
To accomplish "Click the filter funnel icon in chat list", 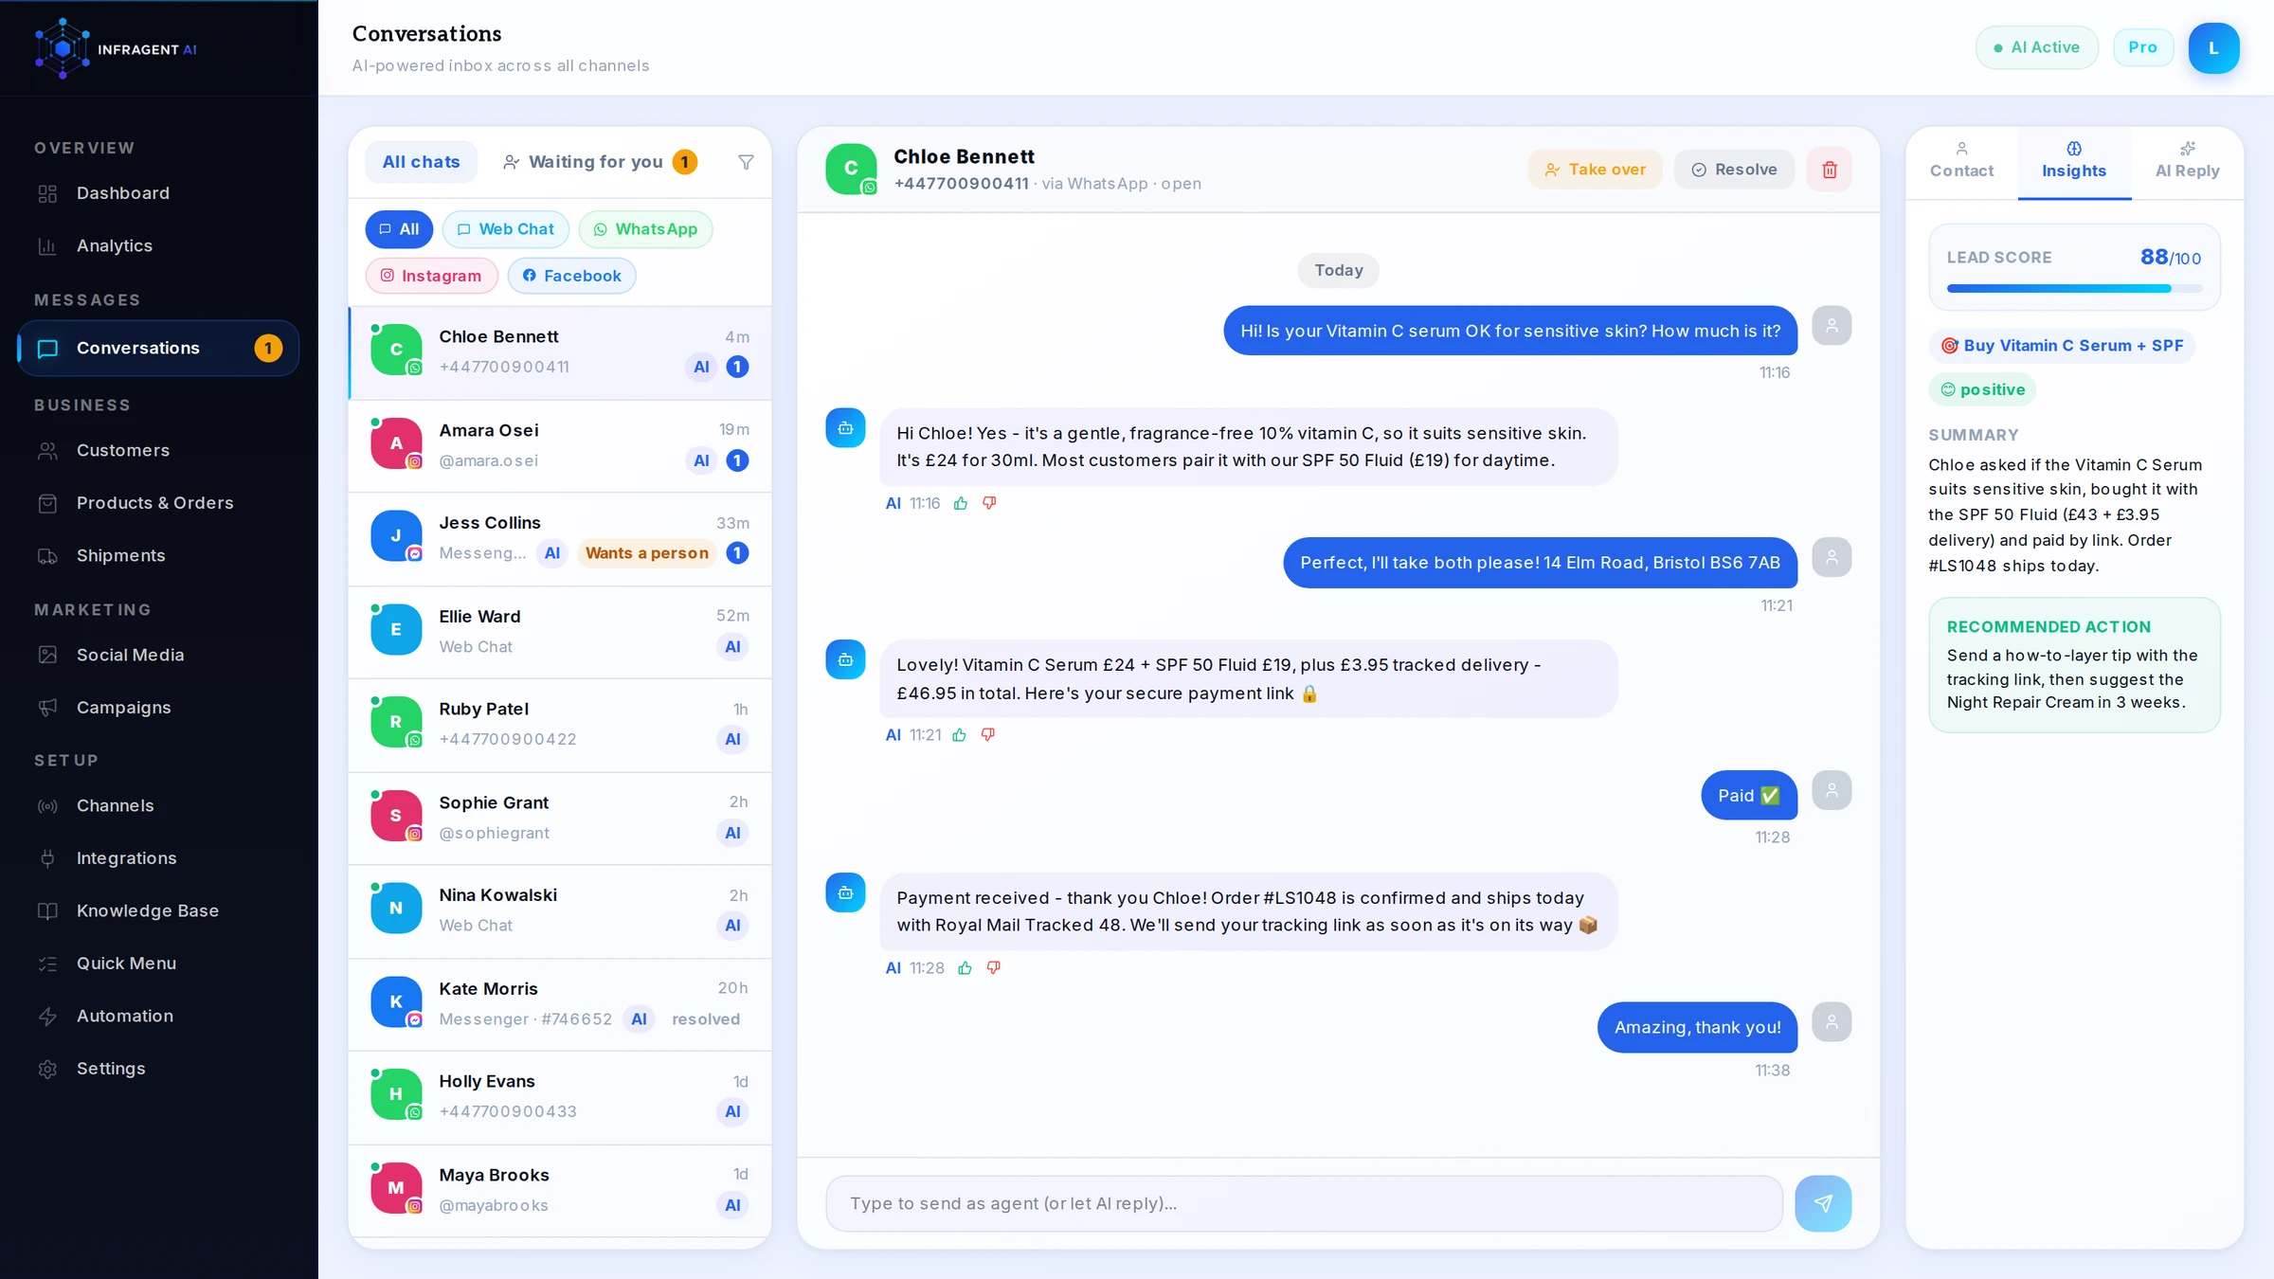I will pyautogui.click(x=746, y=162).
